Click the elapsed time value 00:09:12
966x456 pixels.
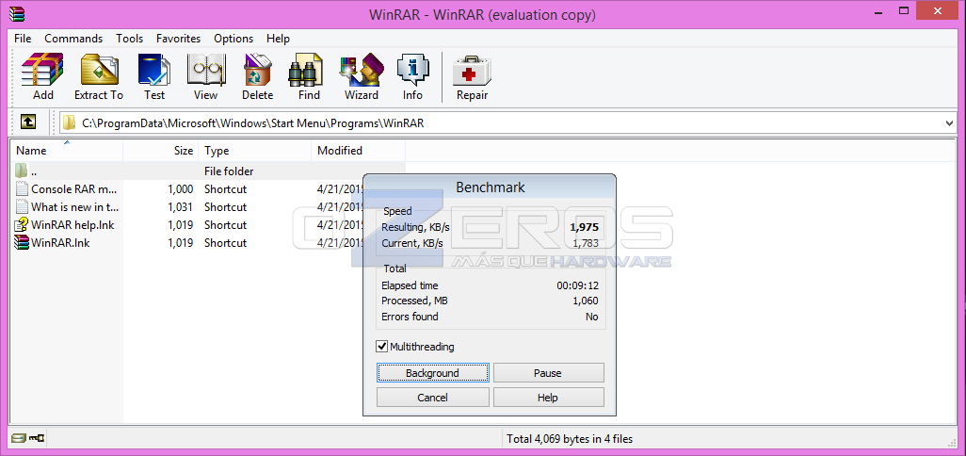[x=577, y=285]
